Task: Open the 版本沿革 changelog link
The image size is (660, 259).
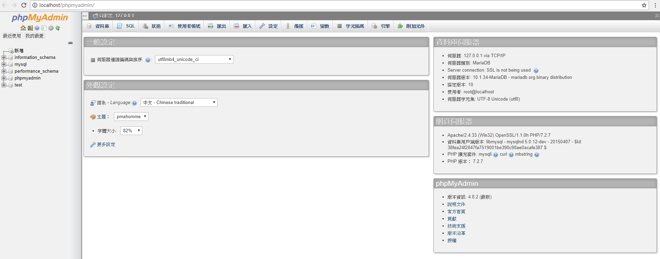Action: coord(456,234)
